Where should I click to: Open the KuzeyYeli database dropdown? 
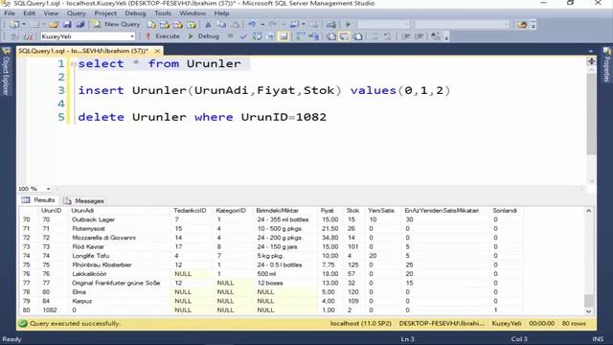tap(132, 36)
